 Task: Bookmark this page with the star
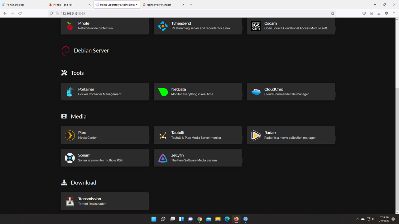pyautogui.click(x=333, y=13)
